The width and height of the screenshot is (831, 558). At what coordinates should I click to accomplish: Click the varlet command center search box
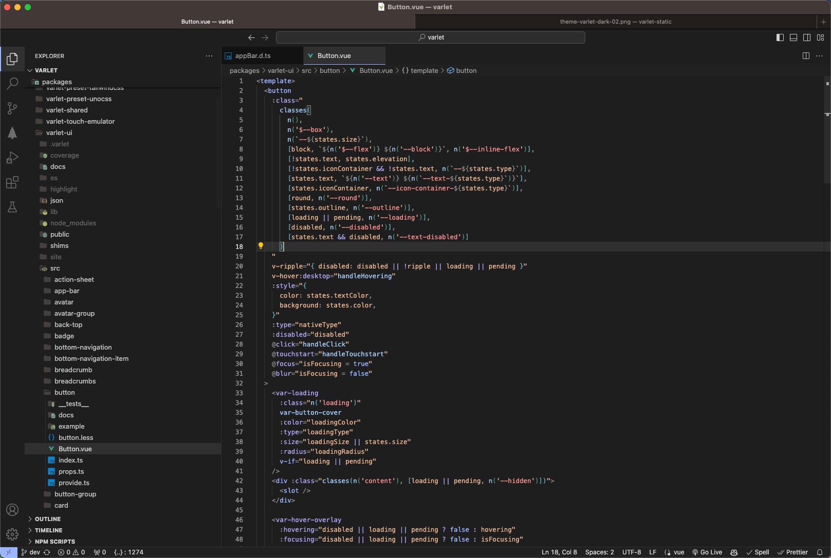[x=431, y=37]
